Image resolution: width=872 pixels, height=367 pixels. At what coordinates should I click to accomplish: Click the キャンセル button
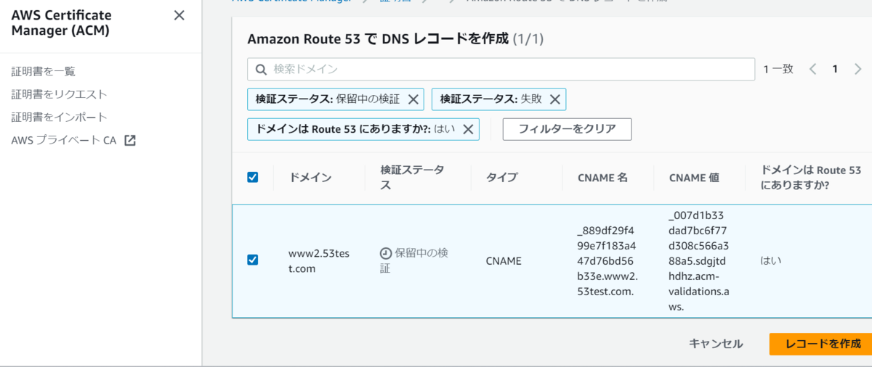tap(716, 344)
